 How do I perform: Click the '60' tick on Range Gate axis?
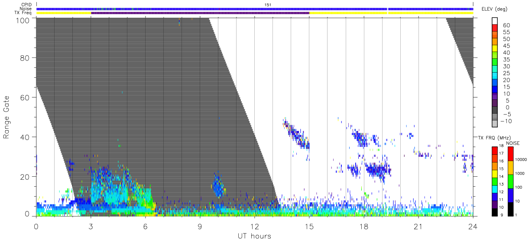[x=25, y=98]
